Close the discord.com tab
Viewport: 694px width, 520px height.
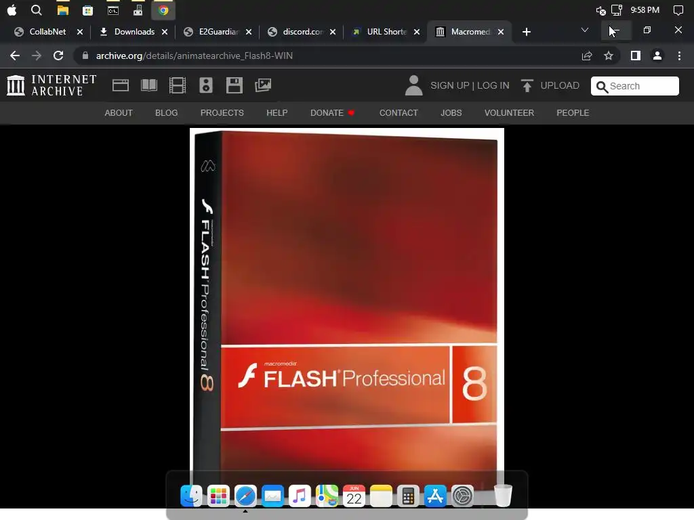click(x=333, y=32)
